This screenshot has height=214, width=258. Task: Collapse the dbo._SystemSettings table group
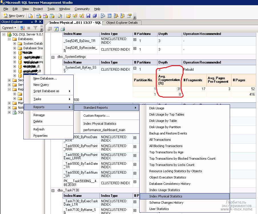[x=53, y=57]
